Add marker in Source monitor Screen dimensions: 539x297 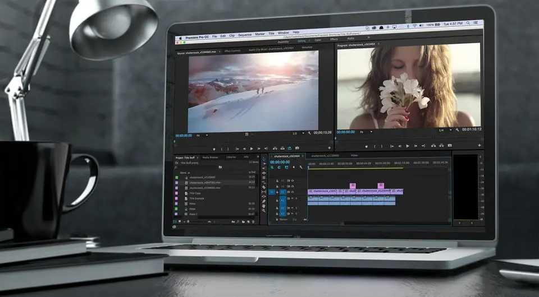tap(214, 149)
